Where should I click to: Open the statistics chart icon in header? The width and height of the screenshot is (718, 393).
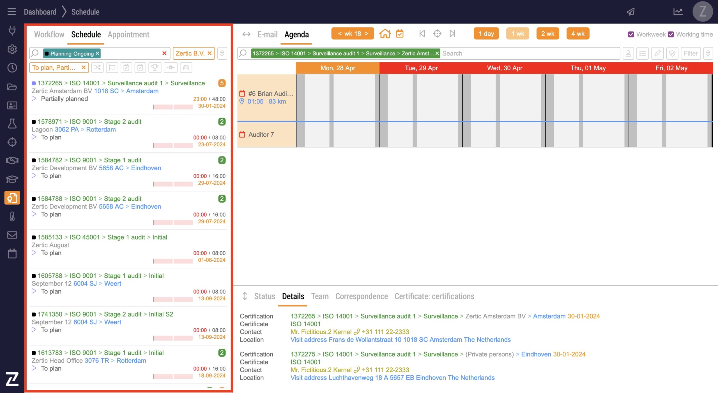coord(678,12)
